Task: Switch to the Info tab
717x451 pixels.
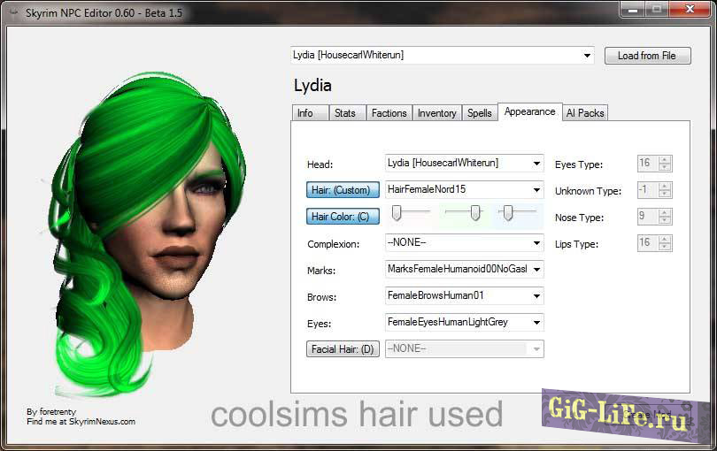Action: [x=305, y=113]
